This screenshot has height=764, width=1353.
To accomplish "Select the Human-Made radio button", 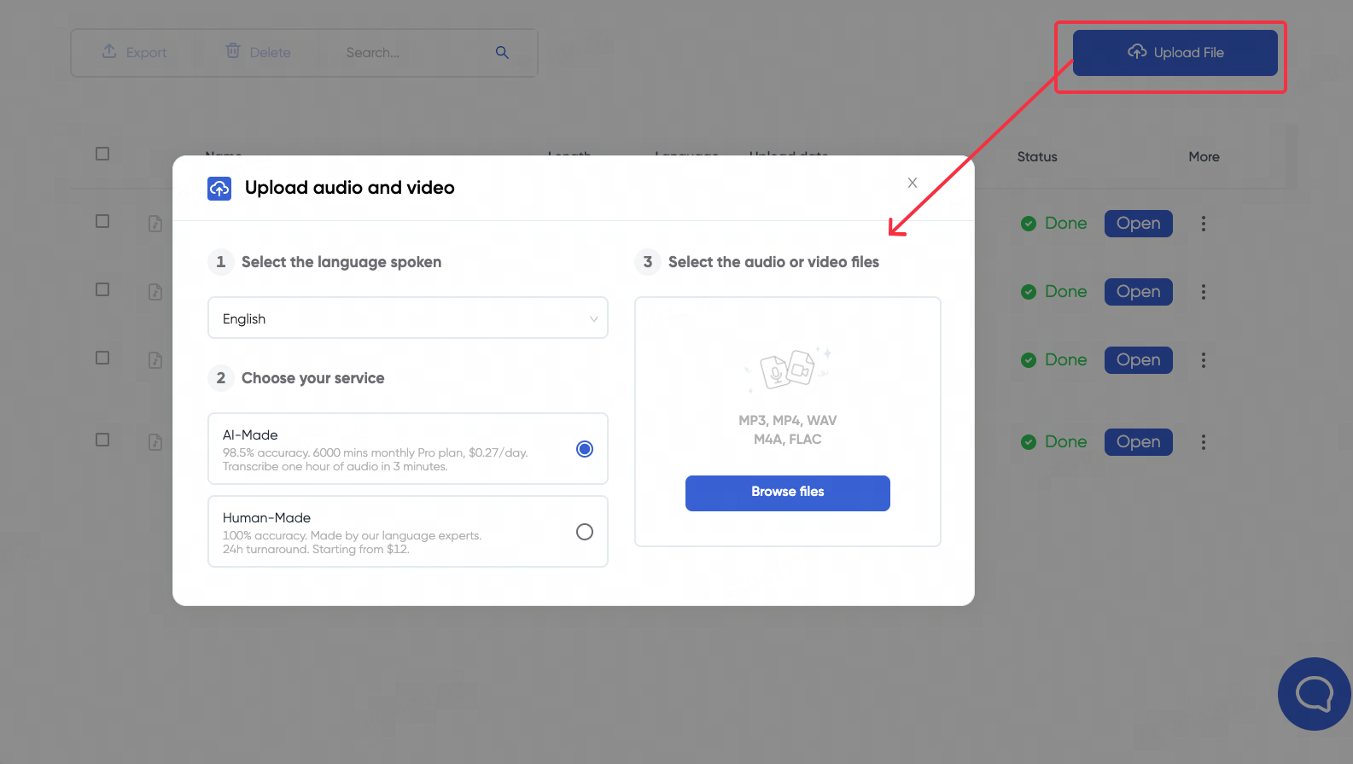I will tap(585, 532).
